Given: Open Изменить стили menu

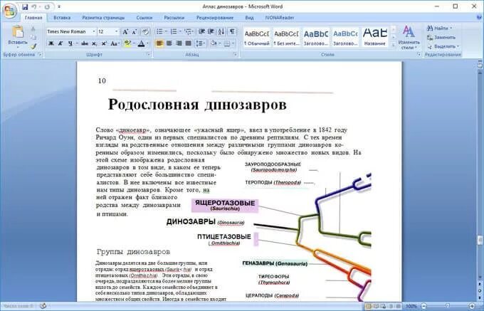Looking at the screenshot, I should coord(409,37).
